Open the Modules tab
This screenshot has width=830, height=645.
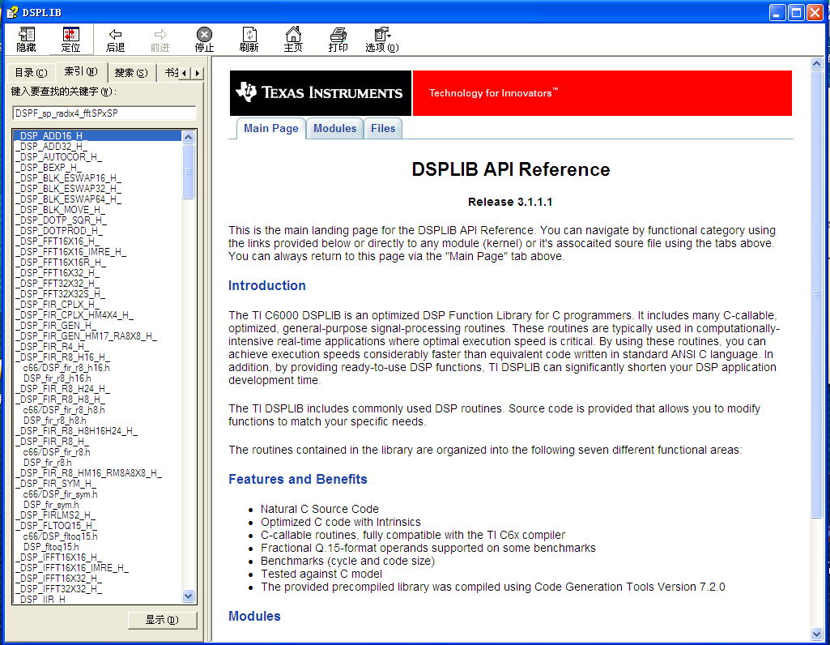[x=335, y=128]
